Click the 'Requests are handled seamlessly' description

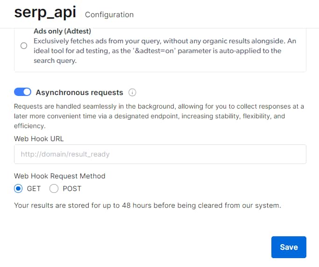point(159,116)
